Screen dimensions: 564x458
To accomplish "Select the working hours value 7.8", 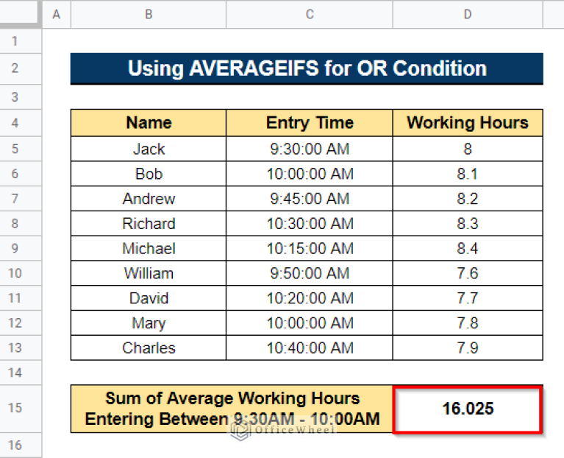I will [x=468, y=323].
